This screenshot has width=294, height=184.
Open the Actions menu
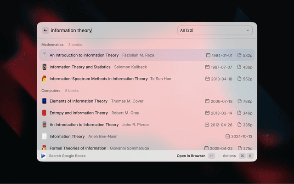pos(229,156)
